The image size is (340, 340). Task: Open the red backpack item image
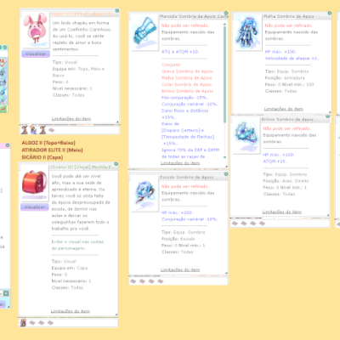click(35, 184)
